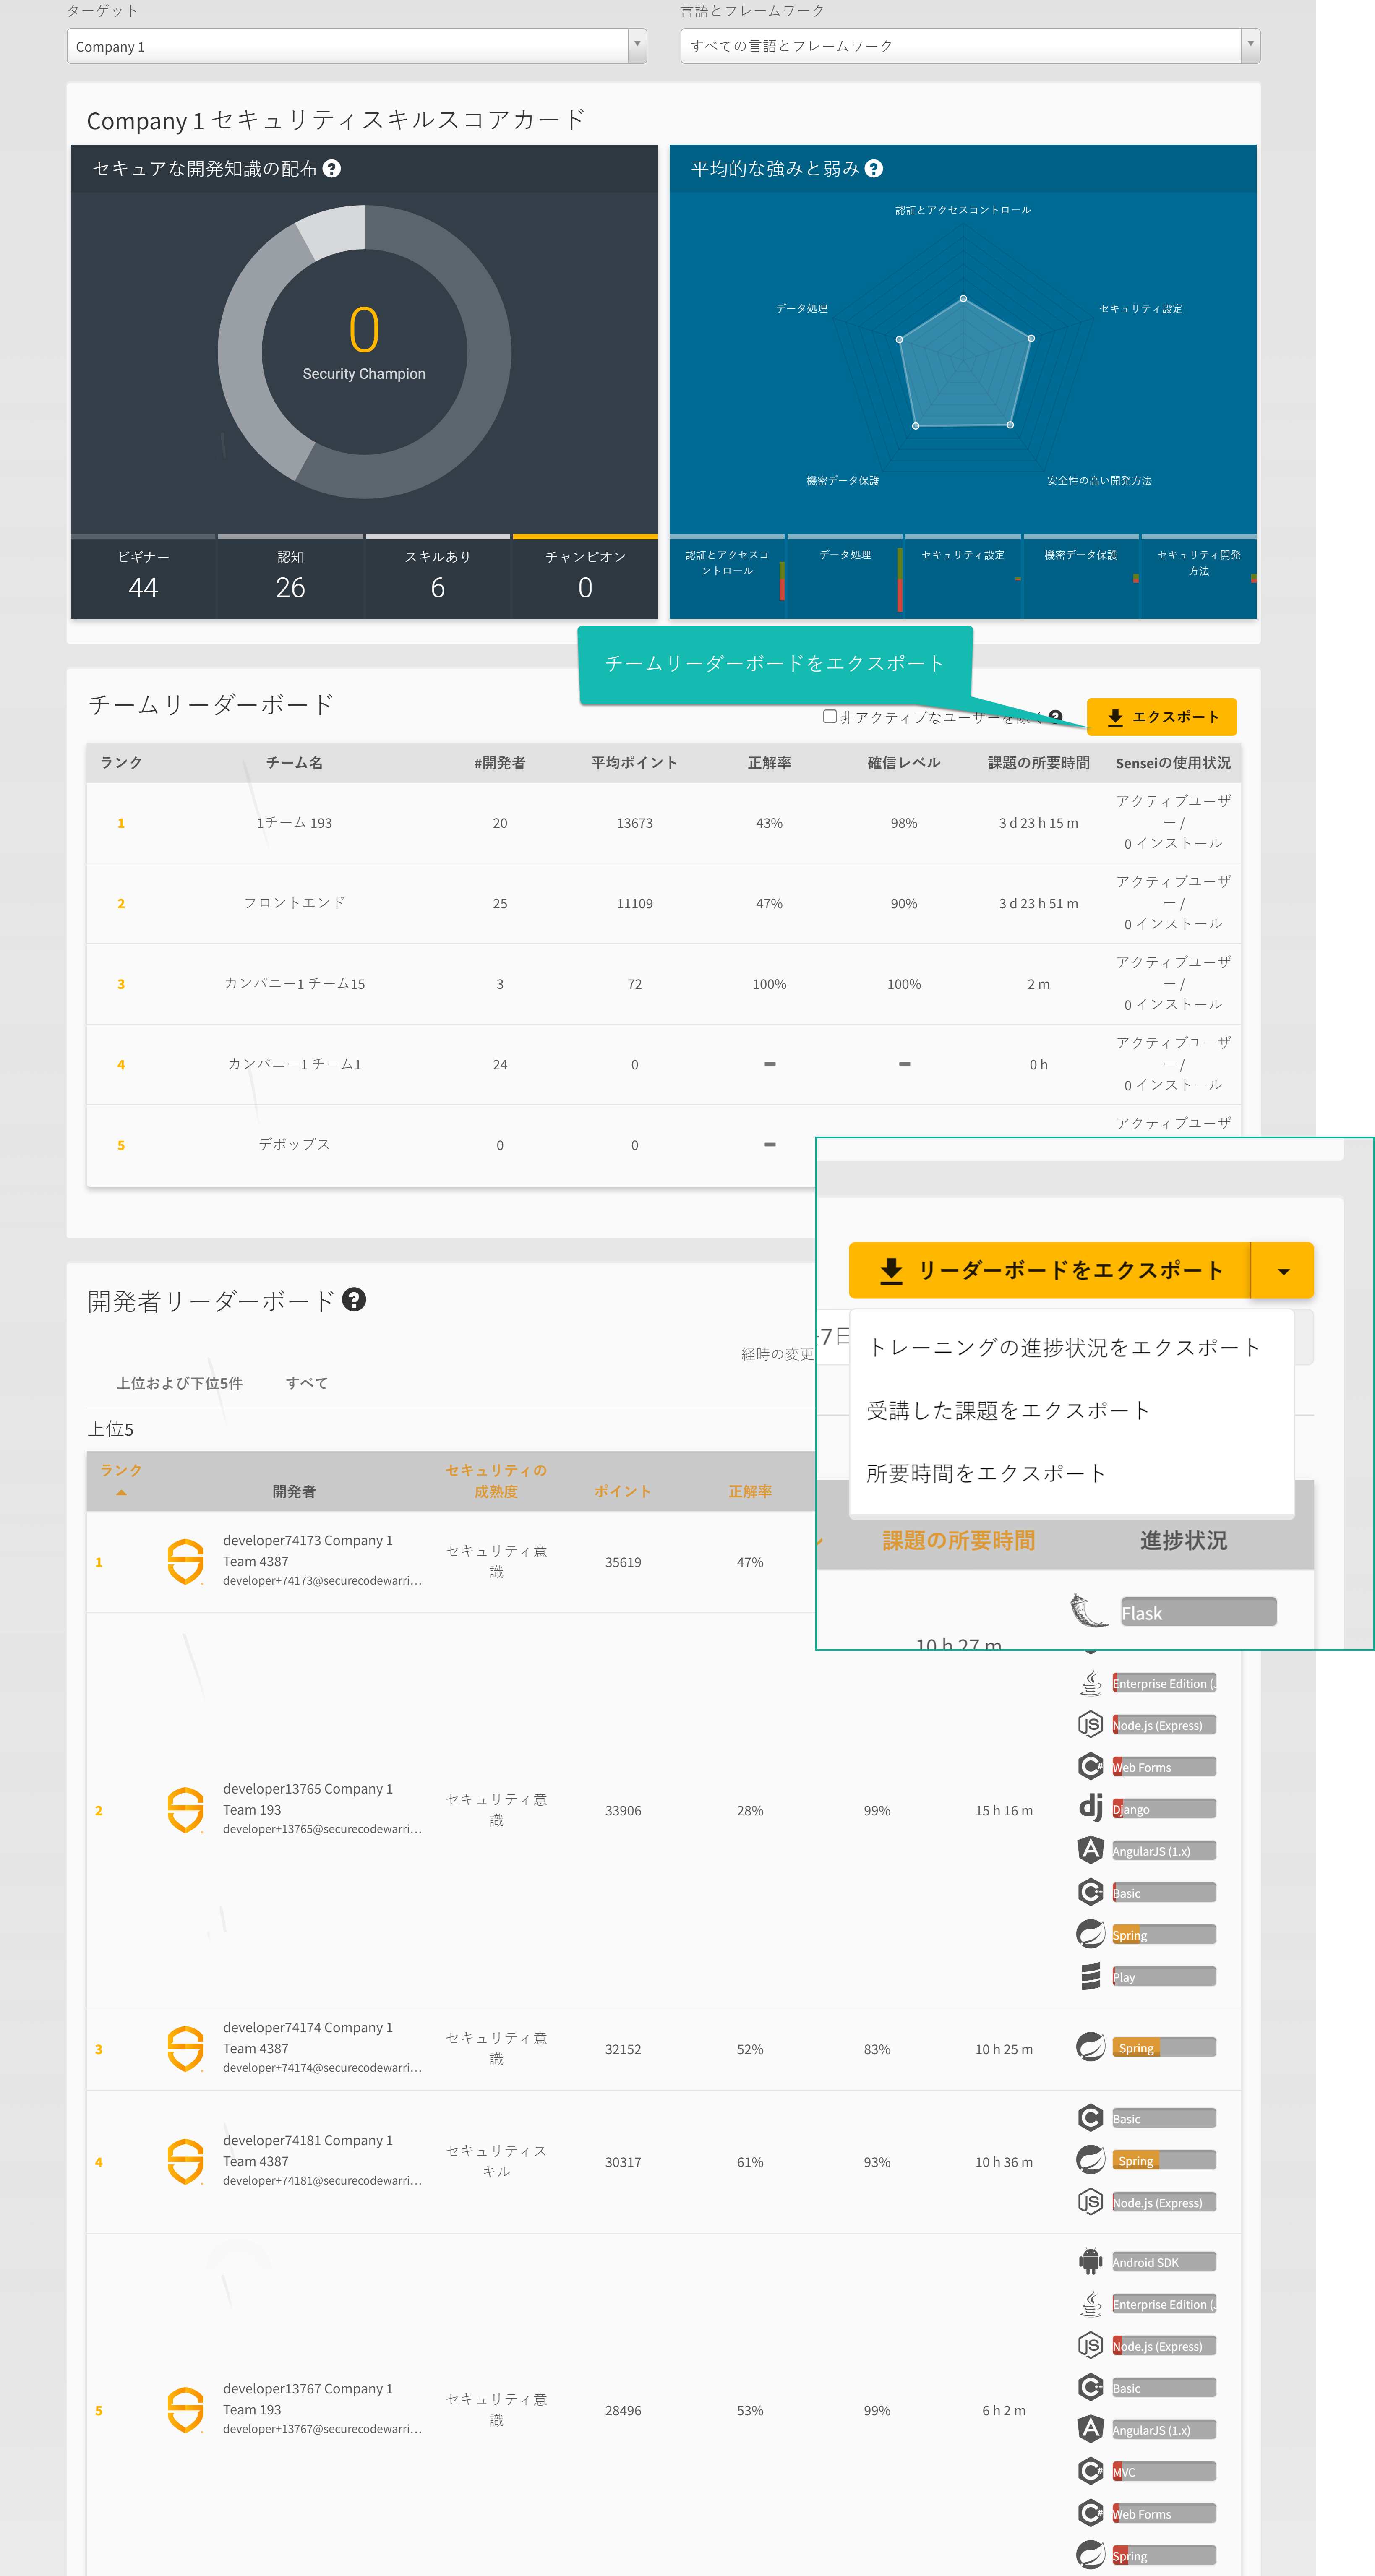Click team name デボップス

[294, 1145]
